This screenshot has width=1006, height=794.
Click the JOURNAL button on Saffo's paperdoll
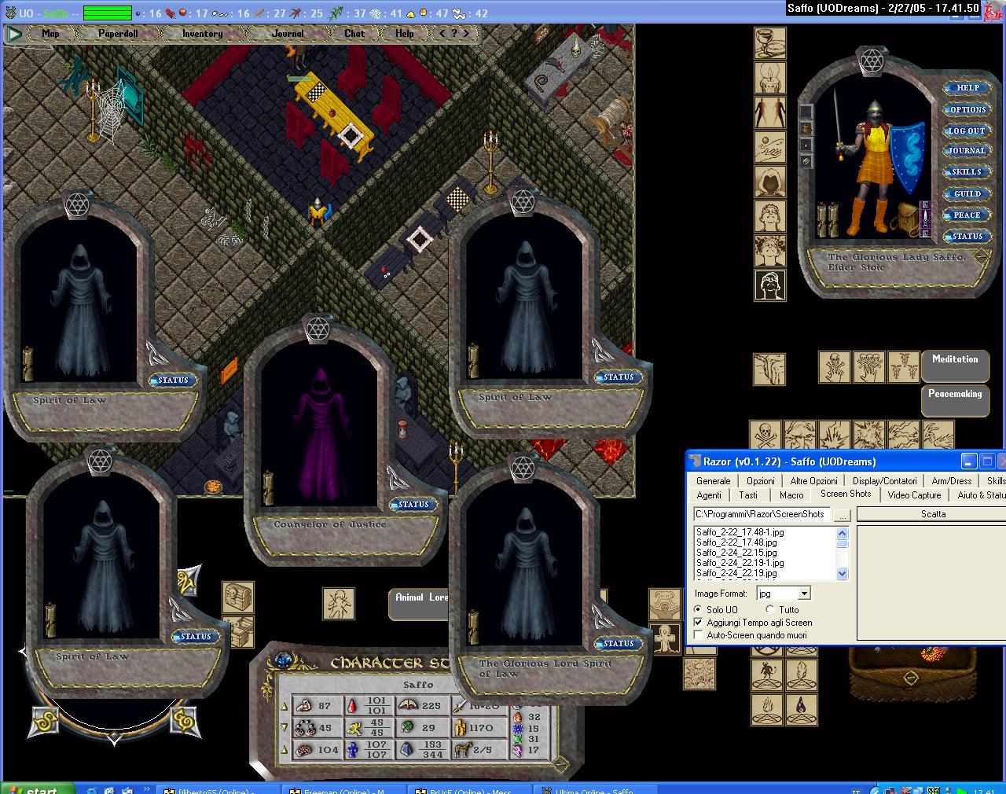pos(967,151)
